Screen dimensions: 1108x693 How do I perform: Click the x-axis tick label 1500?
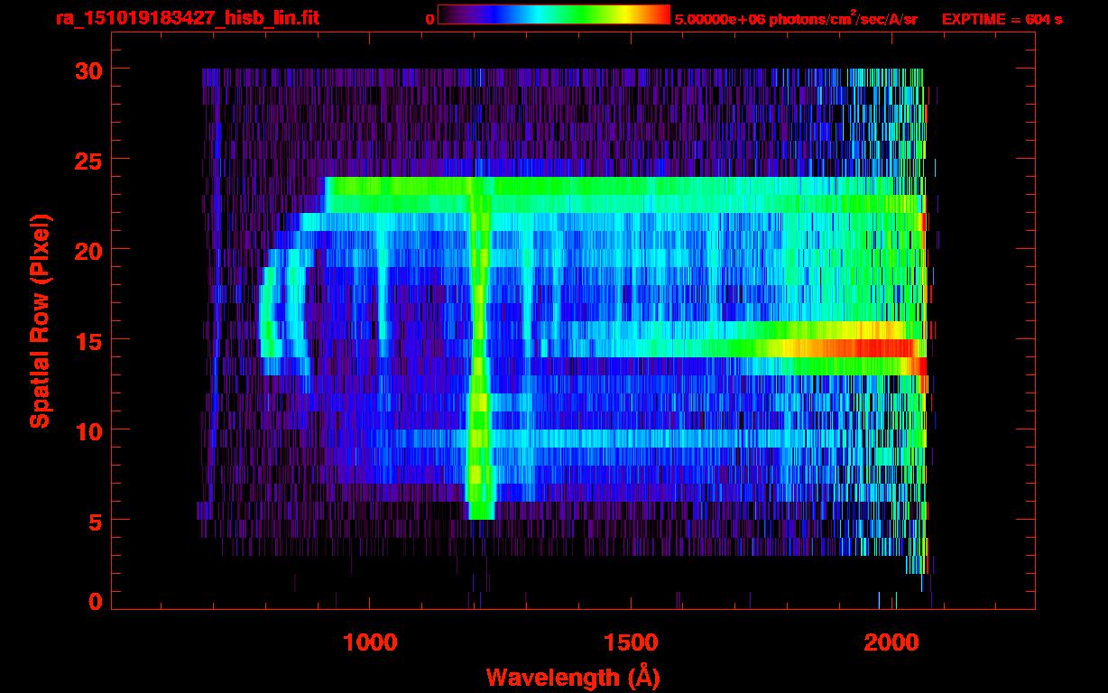[x=631, y=642]
